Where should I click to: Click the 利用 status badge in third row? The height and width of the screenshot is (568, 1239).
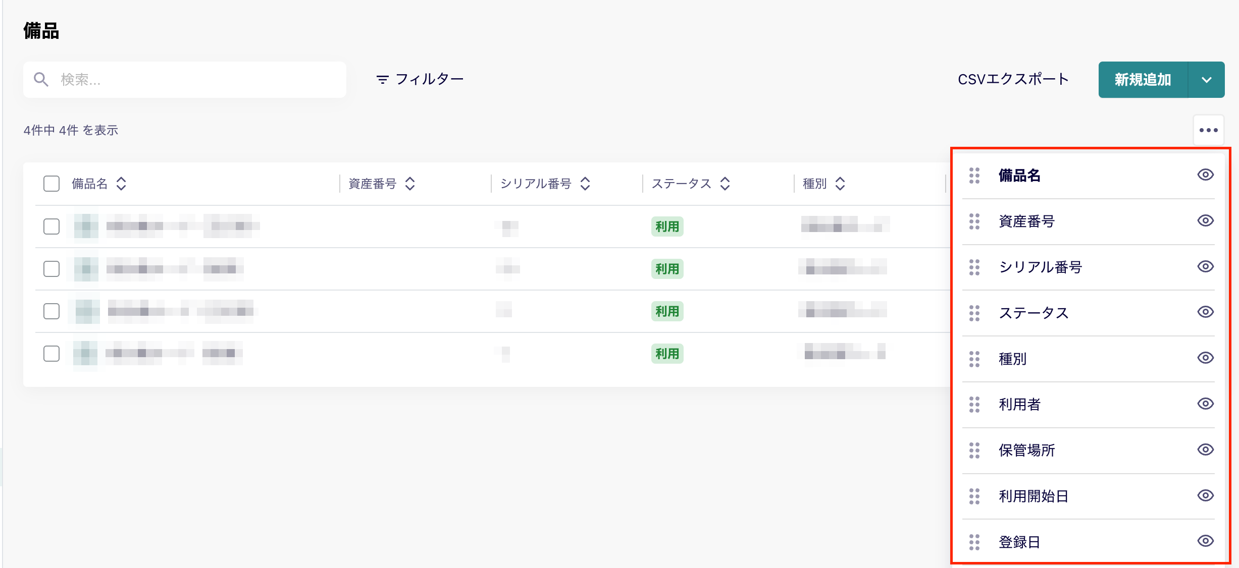667,311
